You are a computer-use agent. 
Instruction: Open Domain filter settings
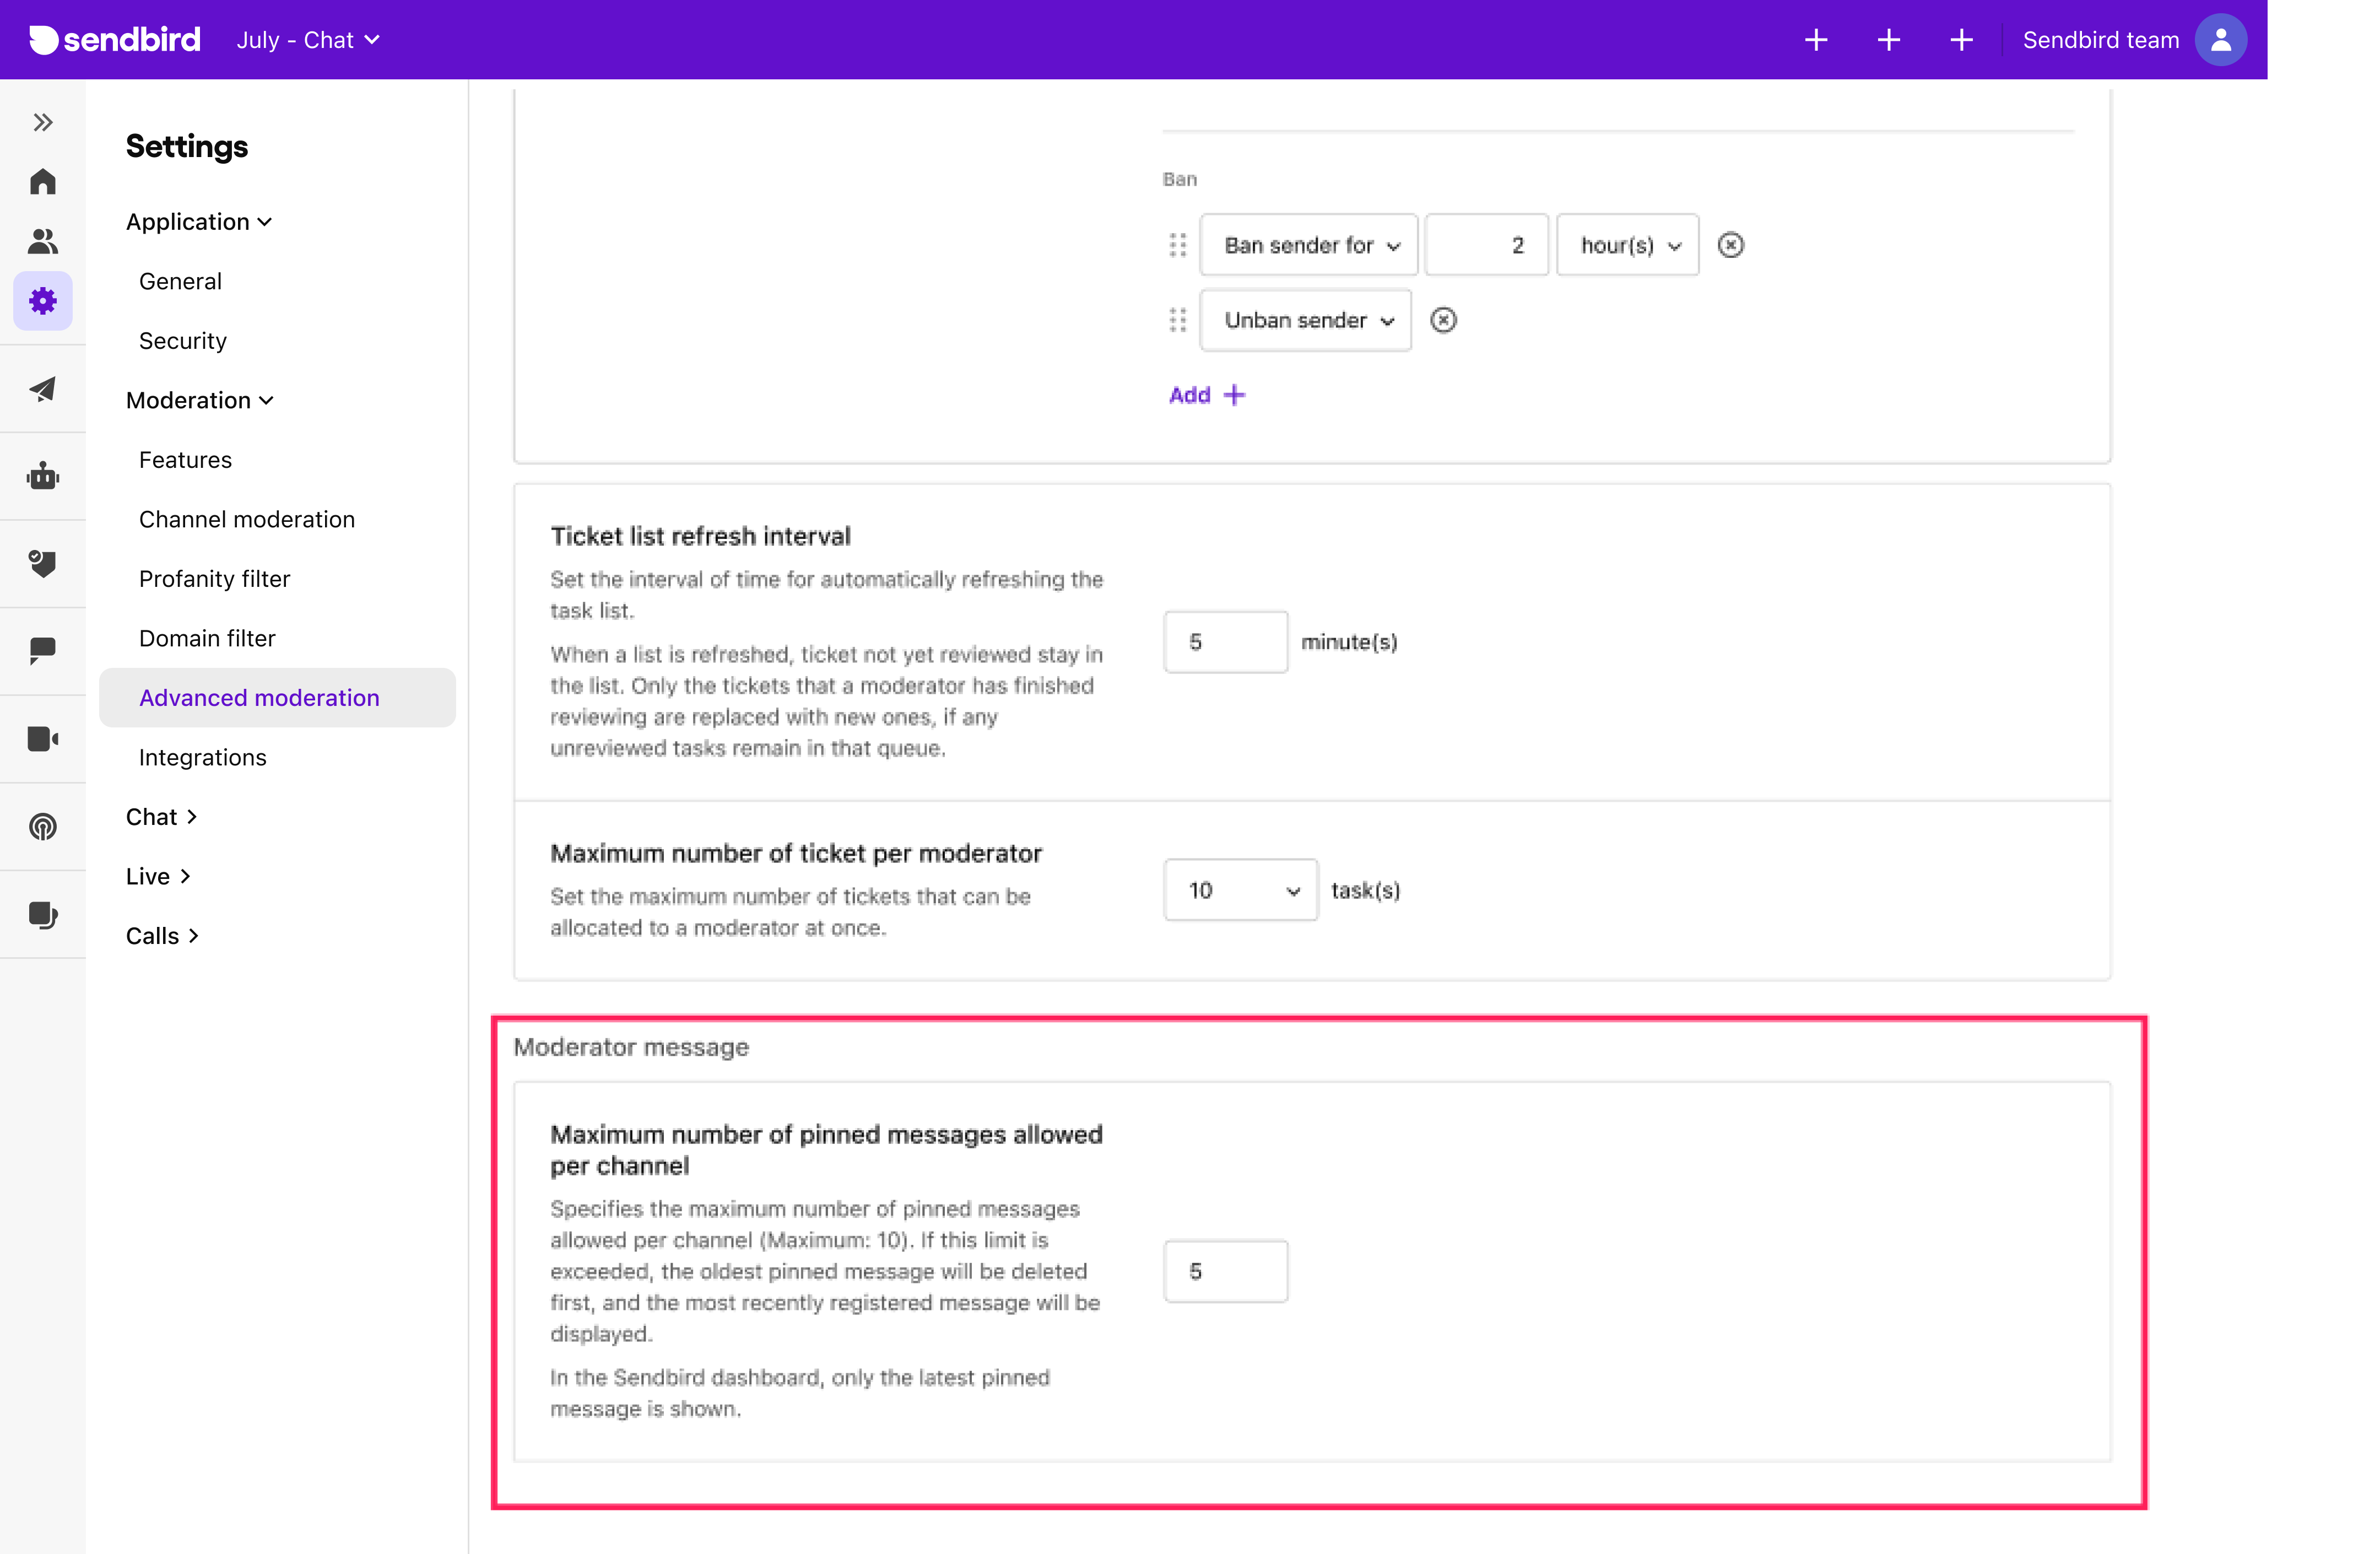(207, 638)
